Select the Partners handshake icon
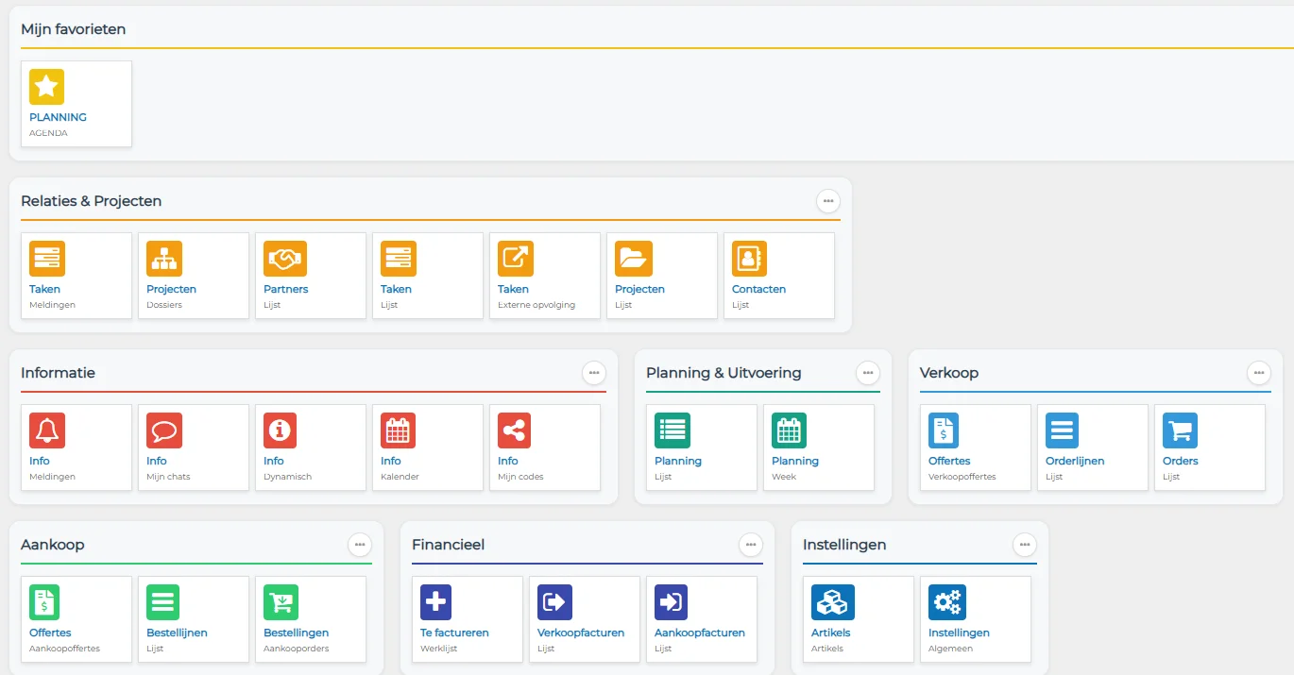Screen dimensions: 1294x675 285,259
